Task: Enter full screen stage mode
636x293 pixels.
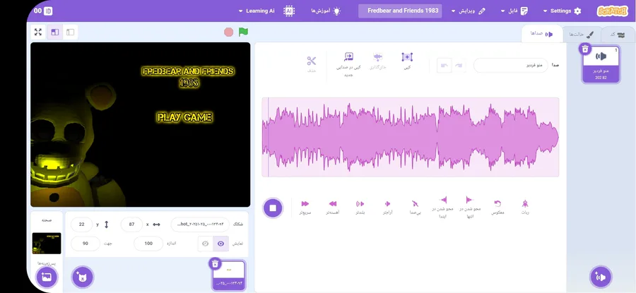Action: tap(38, 32)
